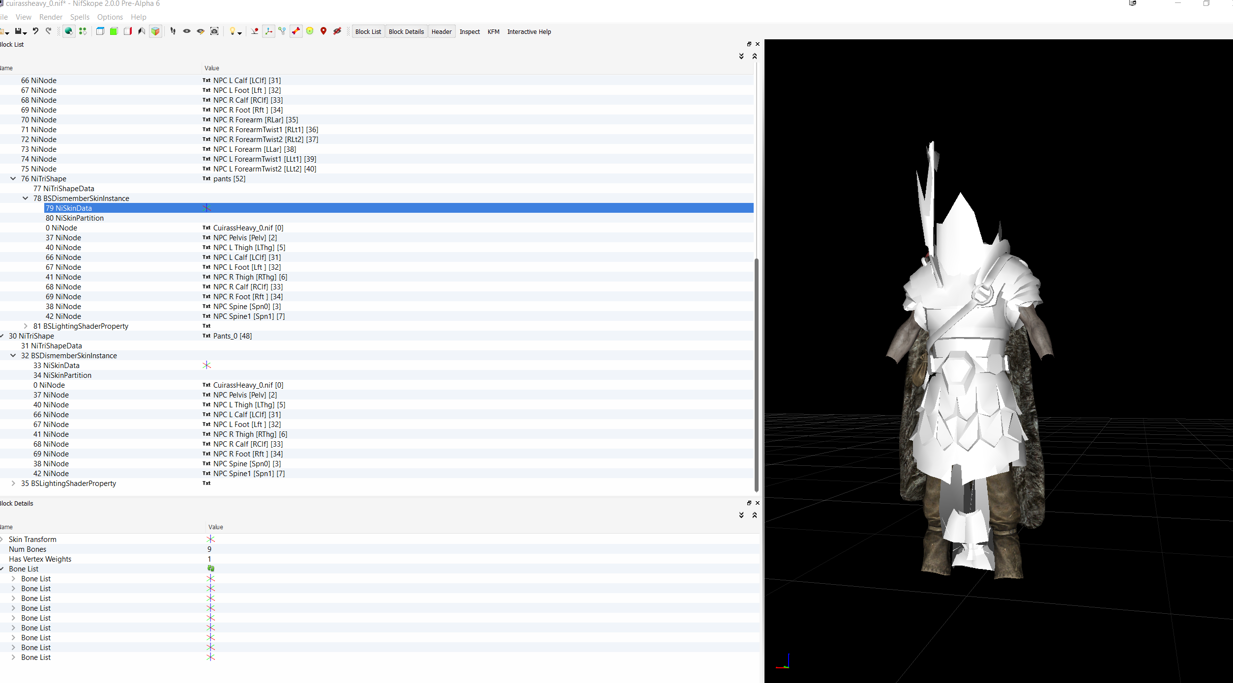This screenshot has height=683, width=1233.
Task: Click the save view eye-pencil icon
Action: (x=201, y=31)
